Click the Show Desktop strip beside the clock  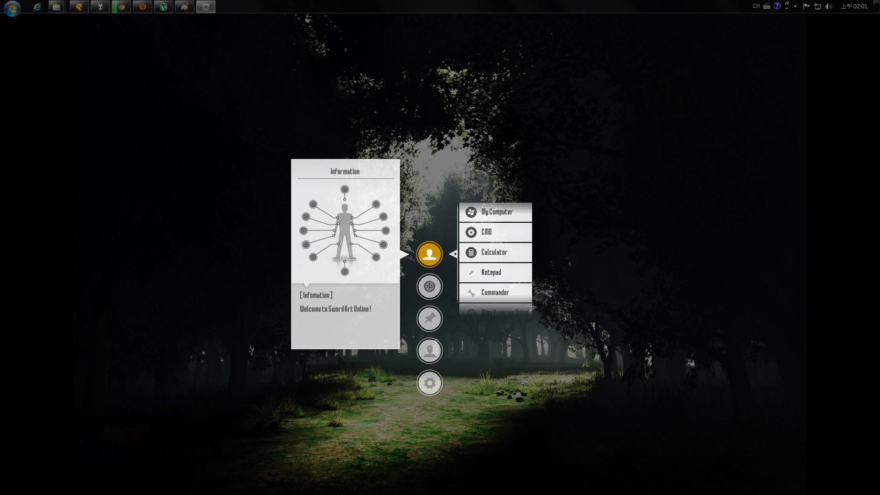pos(876,6)
